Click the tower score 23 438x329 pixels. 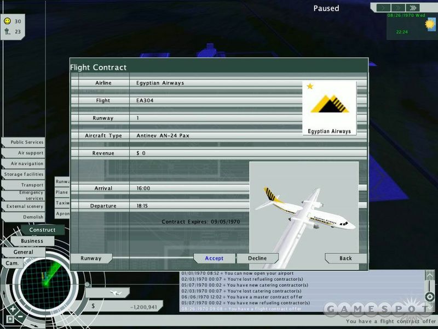(18, 32)
